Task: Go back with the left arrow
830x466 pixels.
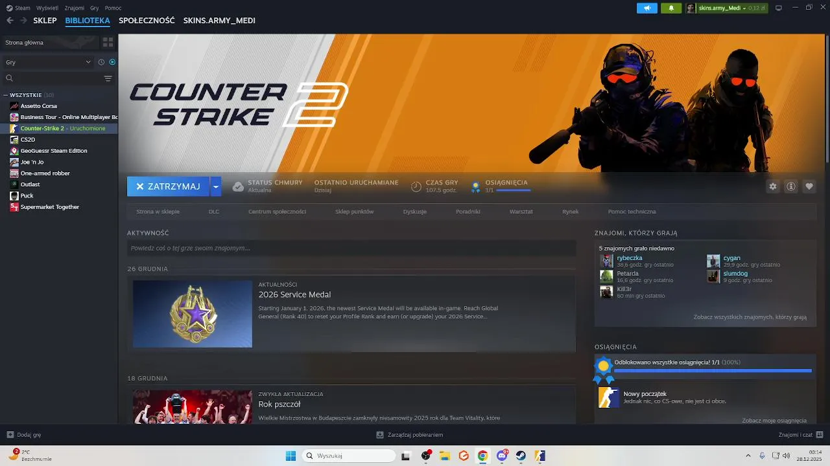Action: (x=10, y=21)
